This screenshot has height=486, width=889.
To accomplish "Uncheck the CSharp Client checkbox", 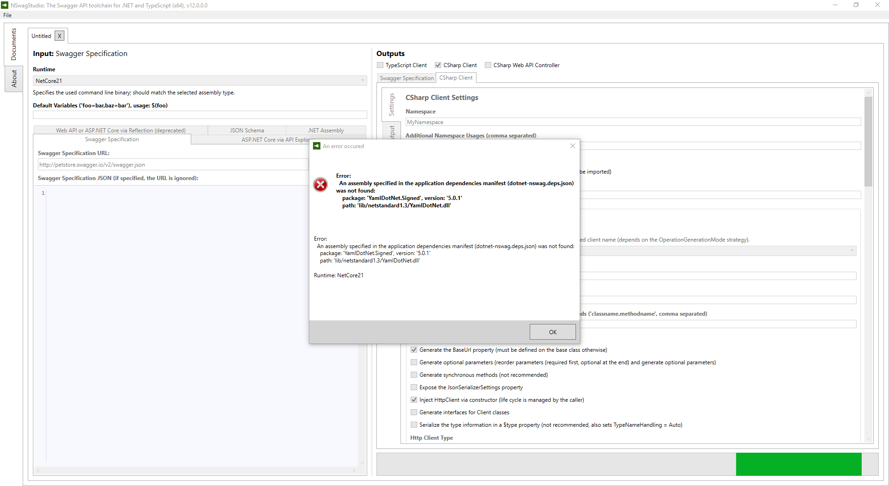I will (x=438, y=65).
